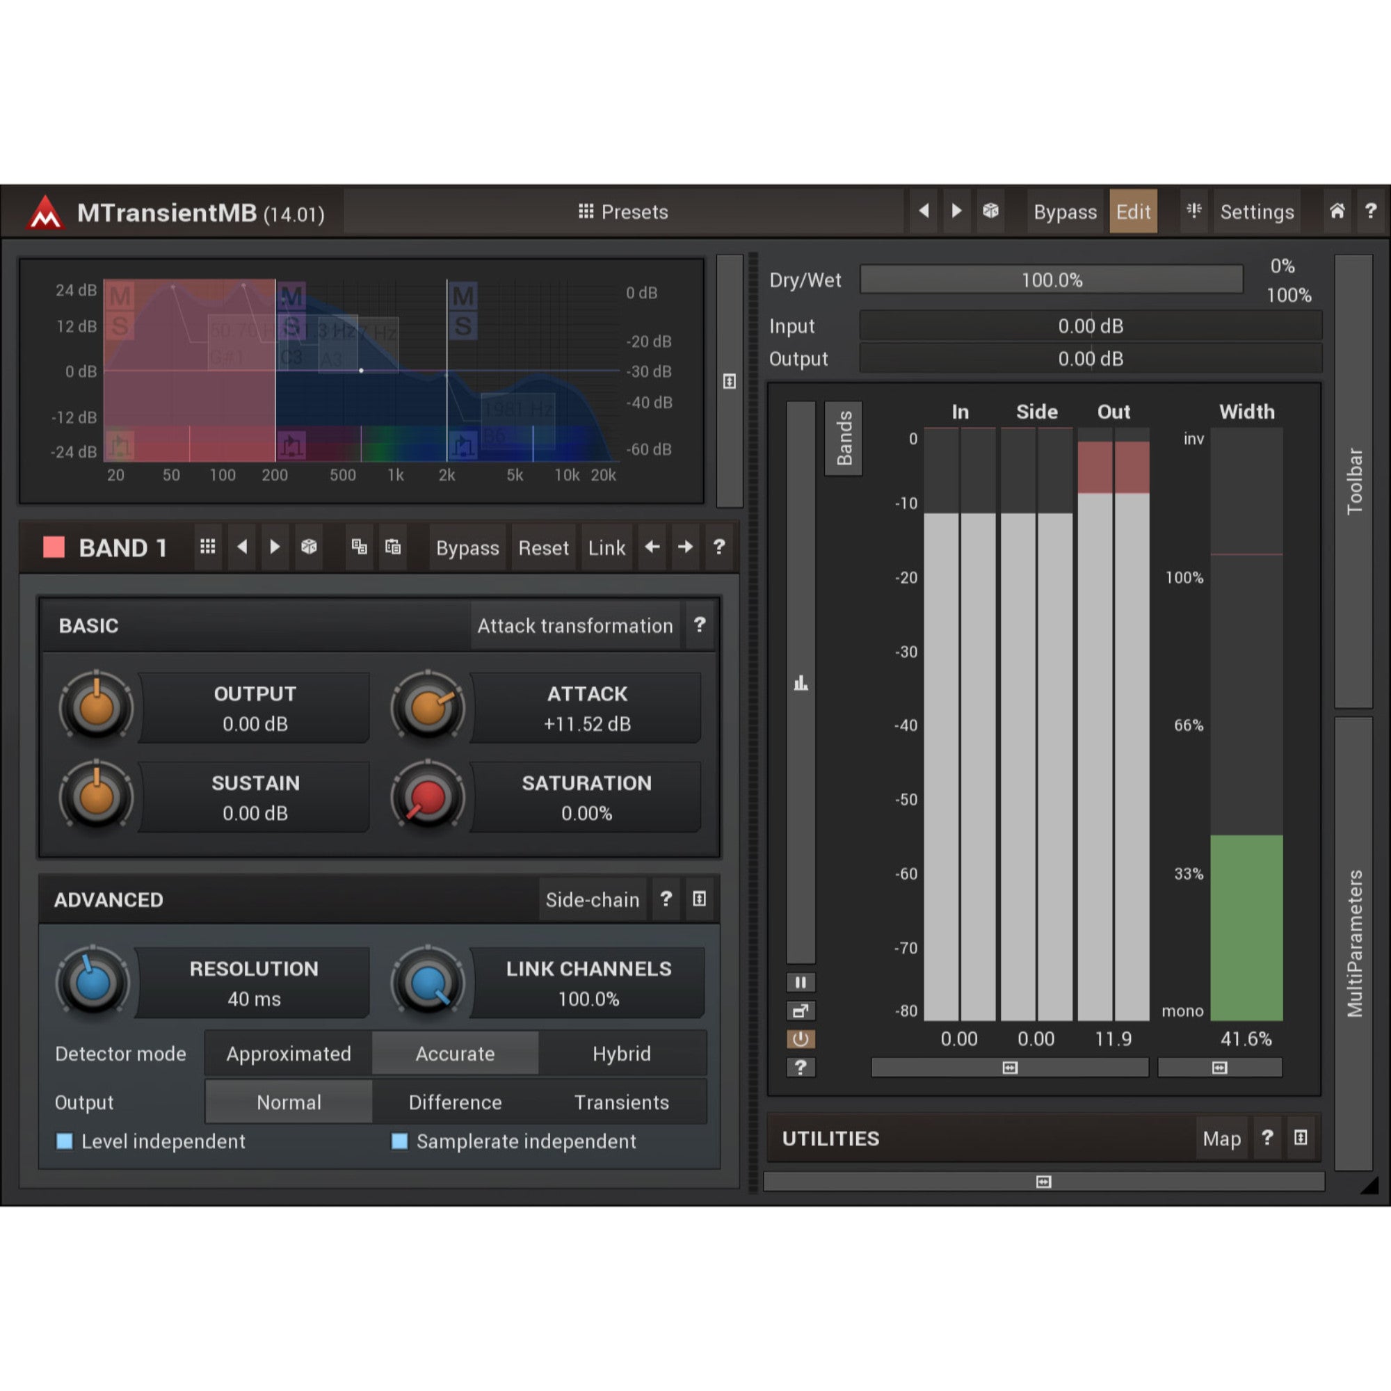Move to previous band with left arrow
Viewport: 1391px width, 1391px height.
point(652,547)
